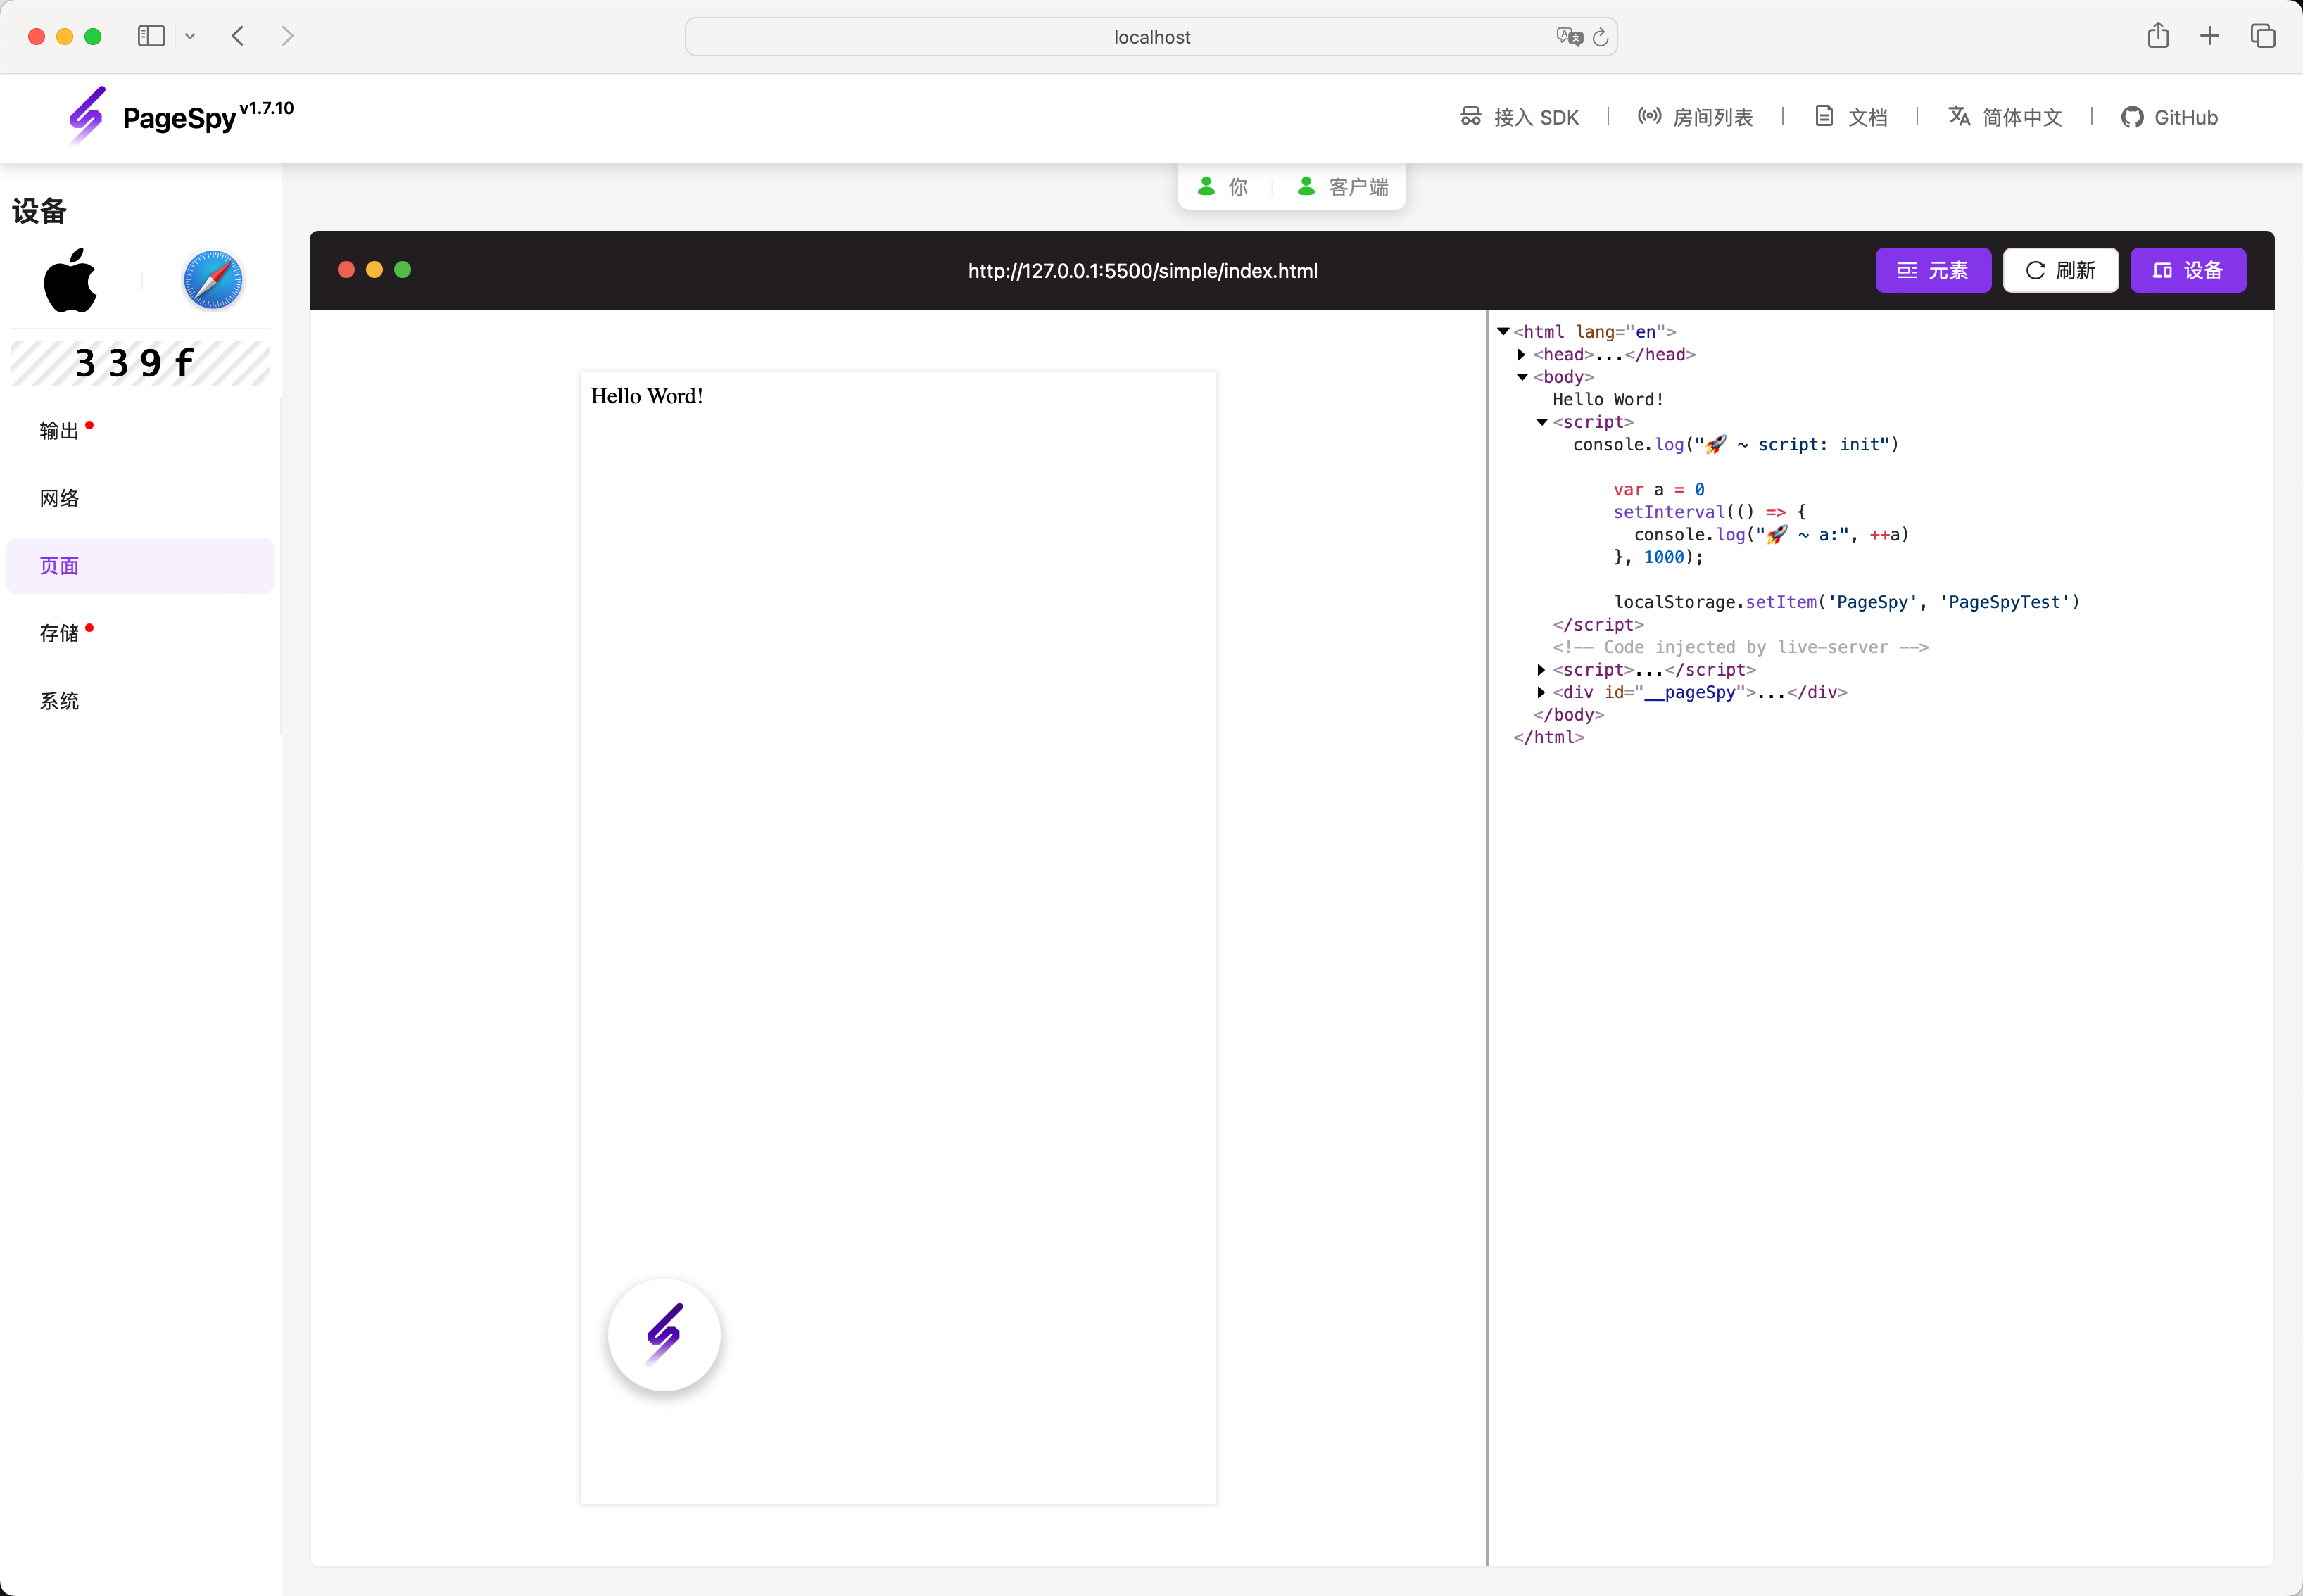Open the 房间列表 room list link

click(1695, 117)
